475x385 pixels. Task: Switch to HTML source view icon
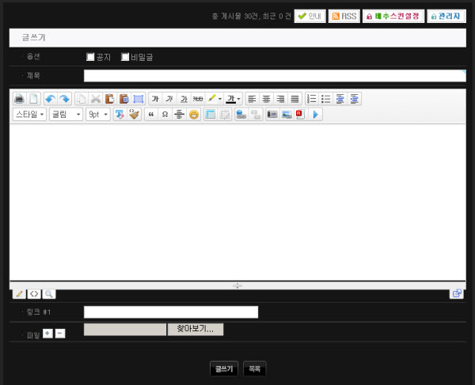34,293
